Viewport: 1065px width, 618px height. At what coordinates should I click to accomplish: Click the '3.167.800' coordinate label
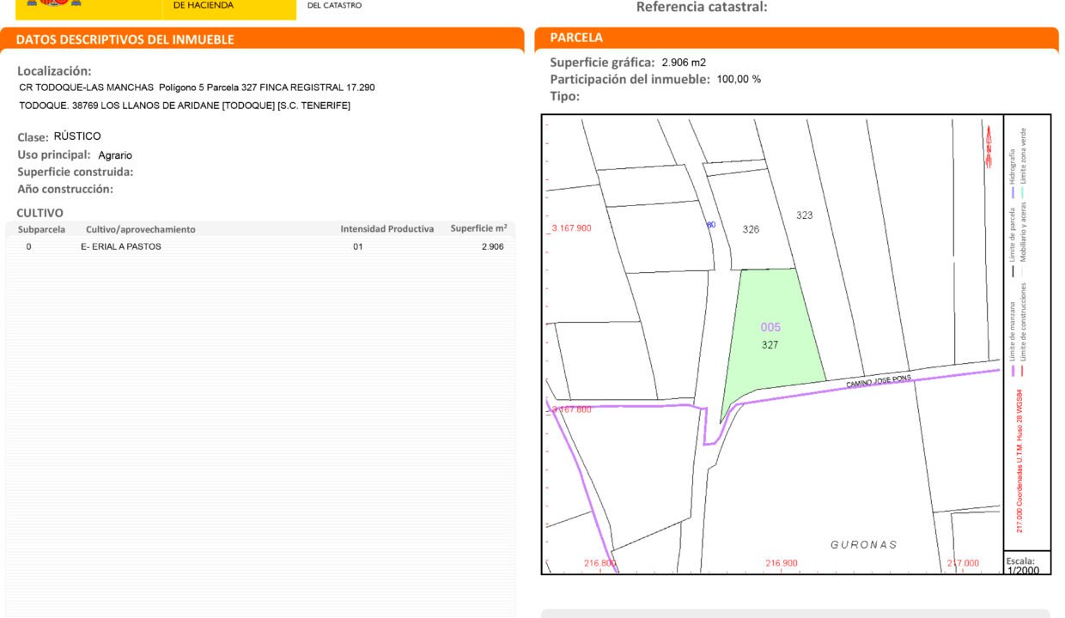coord(571,409)
